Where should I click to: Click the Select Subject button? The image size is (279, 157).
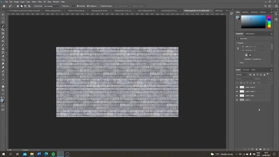pyautogui.click(x=123, y=6)
